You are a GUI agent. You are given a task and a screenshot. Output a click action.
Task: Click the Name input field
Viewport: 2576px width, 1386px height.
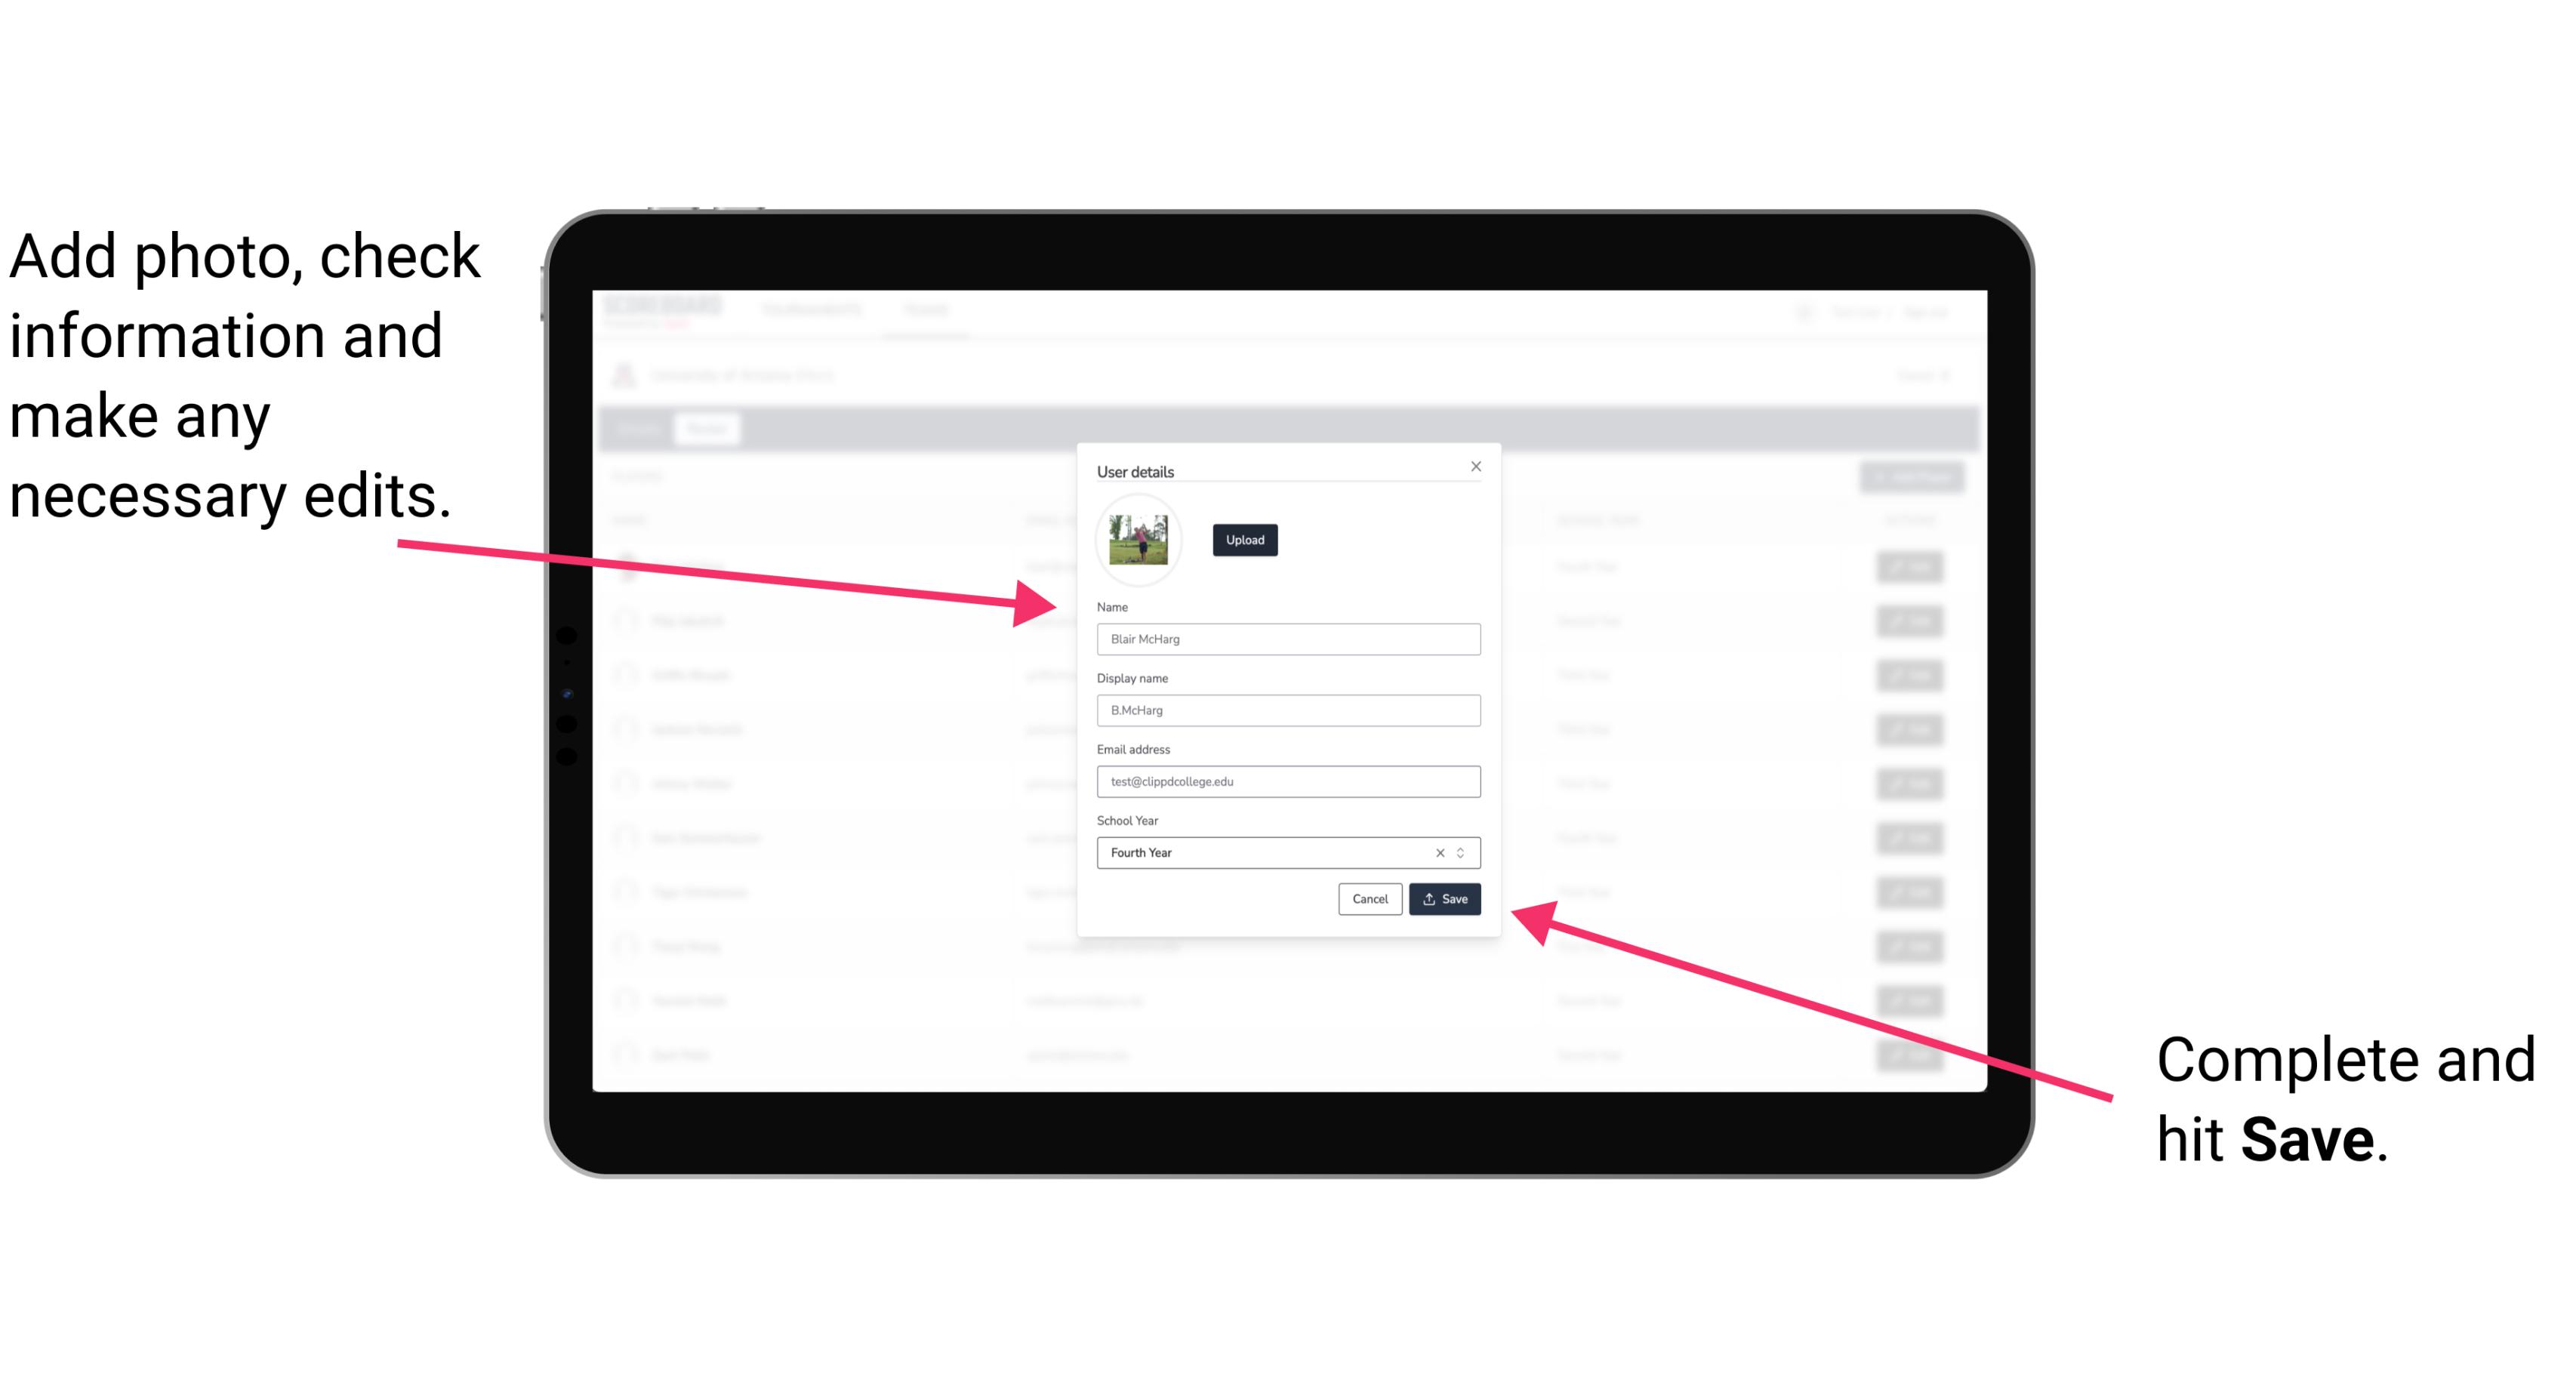click(1287, 639)
